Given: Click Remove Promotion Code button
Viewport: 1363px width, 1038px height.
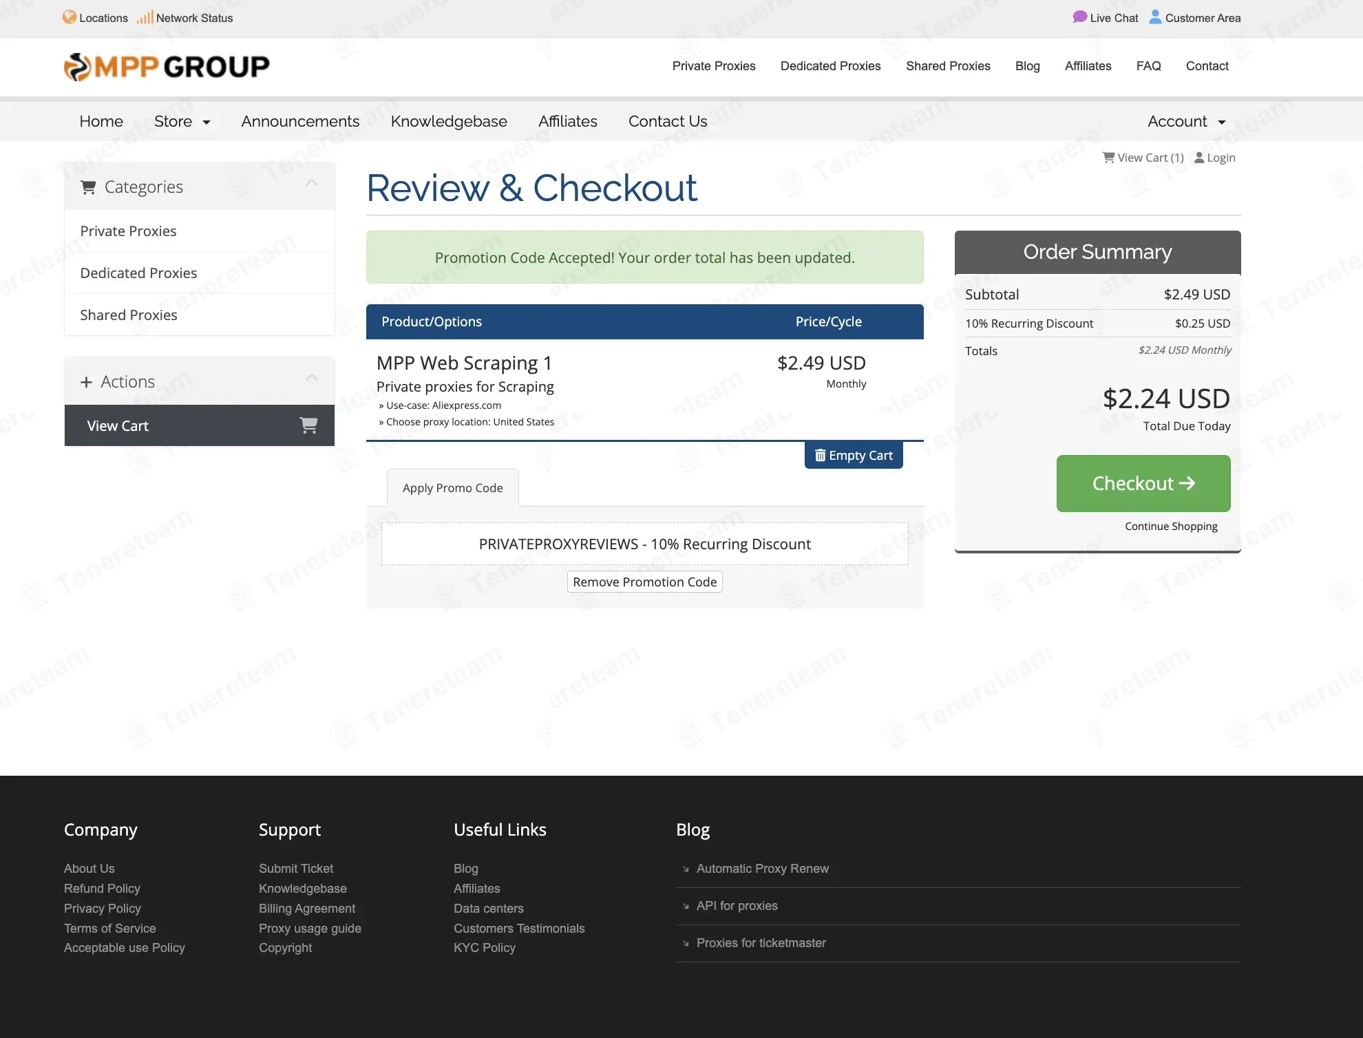Looking at the screenshot, I should [645, 582].
